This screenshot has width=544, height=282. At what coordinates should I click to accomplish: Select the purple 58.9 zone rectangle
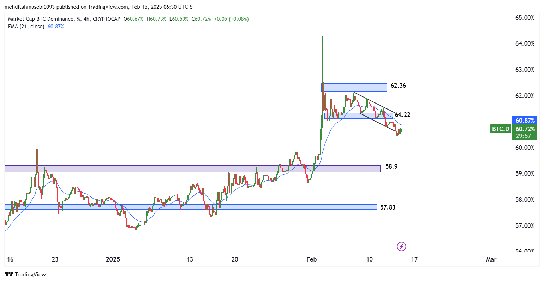[x=192, y=169]
